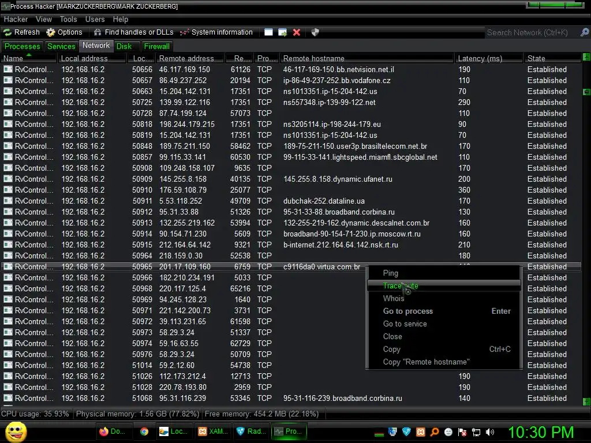Click the orange magnifier tray icon

point(434,432)
